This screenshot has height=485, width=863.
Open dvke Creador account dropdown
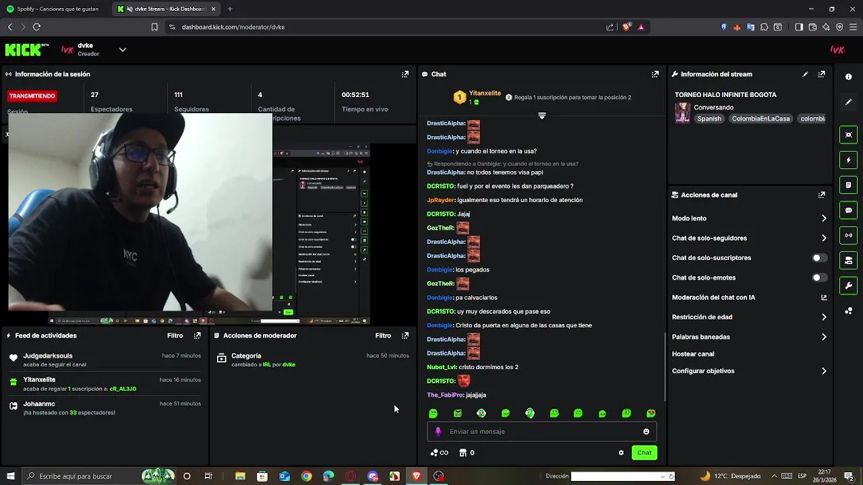pos(122,50)
